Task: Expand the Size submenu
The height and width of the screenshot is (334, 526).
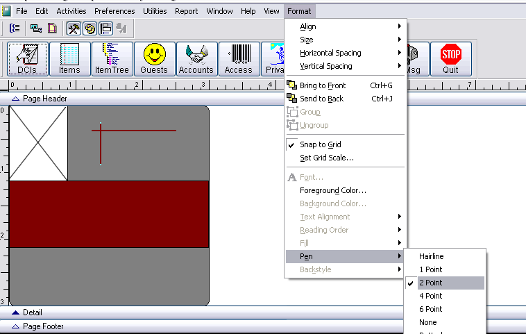Action: tap(345, 40)
